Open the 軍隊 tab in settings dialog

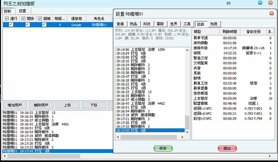[160, 24]
